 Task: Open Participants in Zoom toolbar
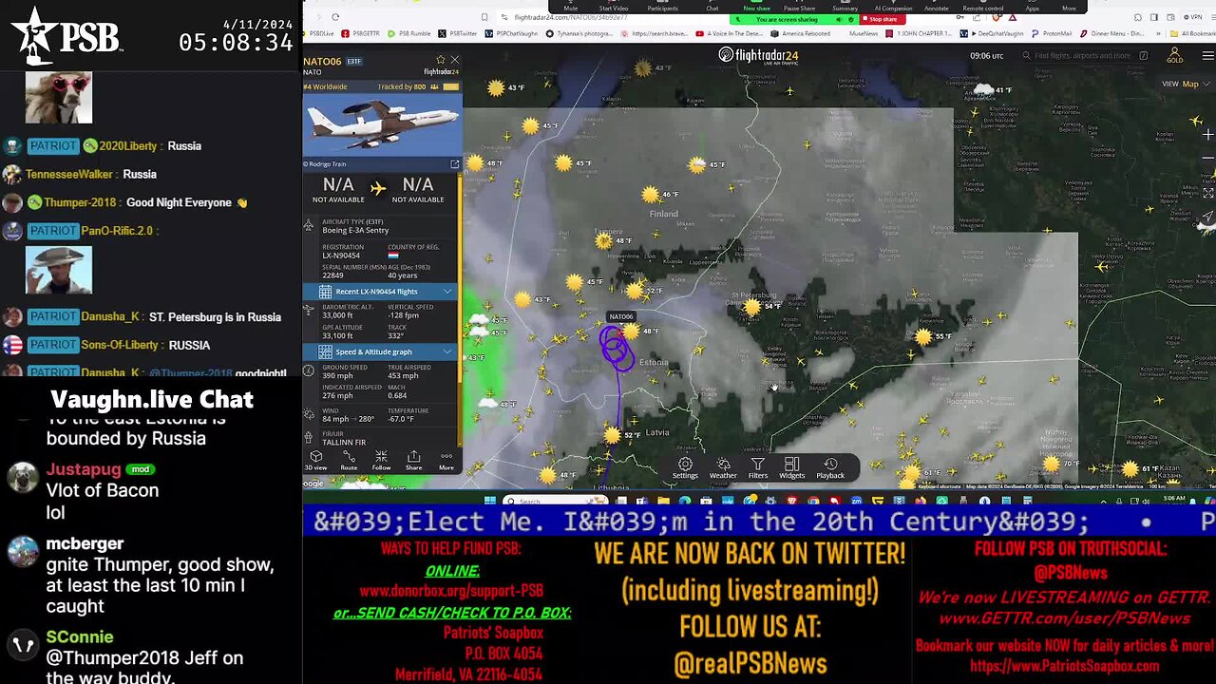662,6
